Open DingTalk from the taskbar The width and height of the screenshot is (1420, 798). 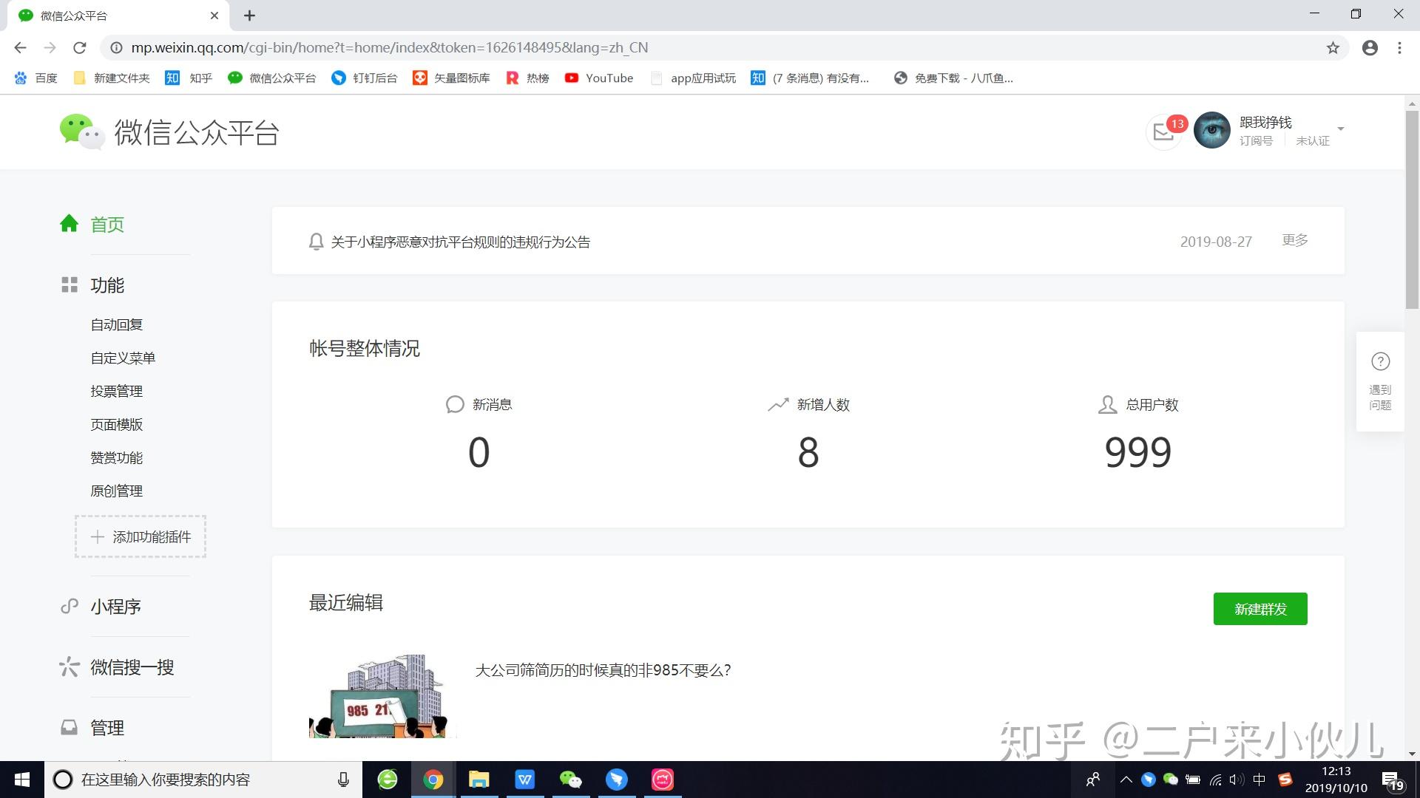tap(617, 780)
